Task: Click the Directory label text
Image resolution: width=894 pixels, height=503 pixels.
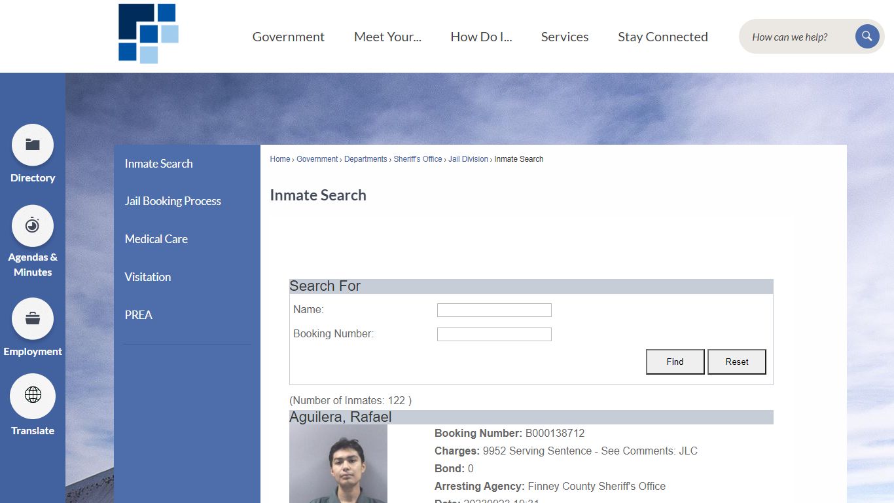Action: [x=33, y=178]
